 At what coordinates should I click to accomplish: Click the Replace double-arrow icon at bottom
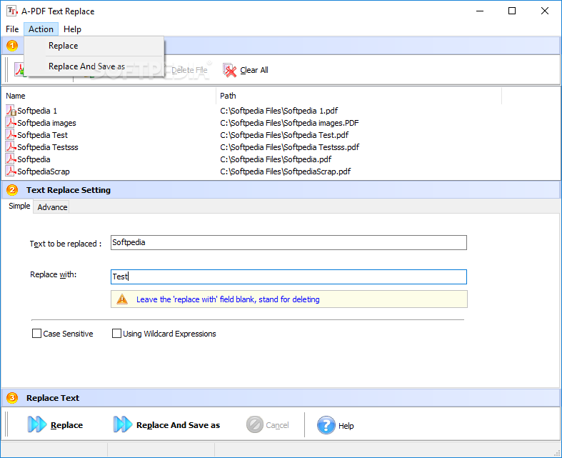pos(37,425)
